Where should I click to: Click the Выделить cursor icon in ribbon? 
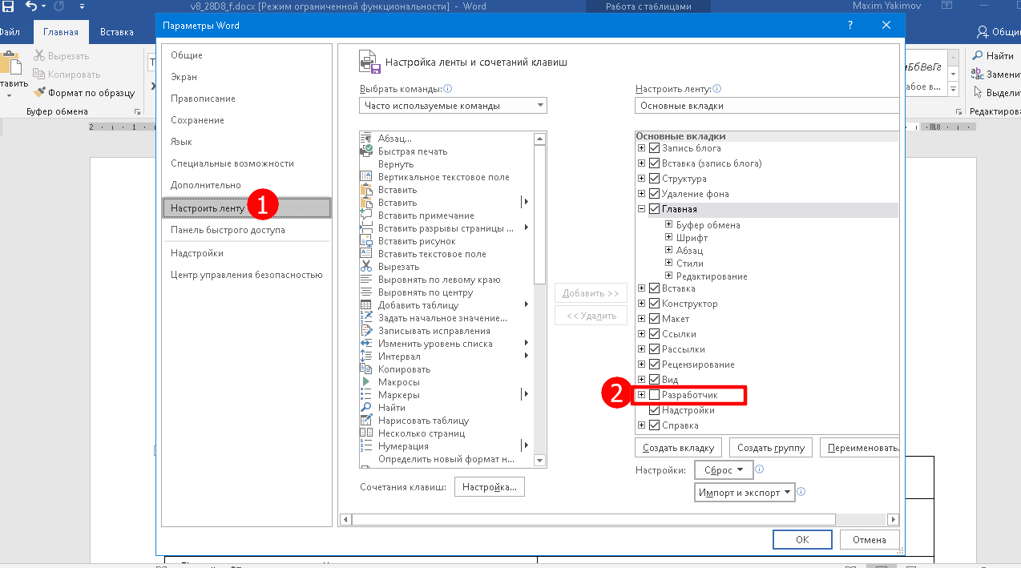point(977,91)
